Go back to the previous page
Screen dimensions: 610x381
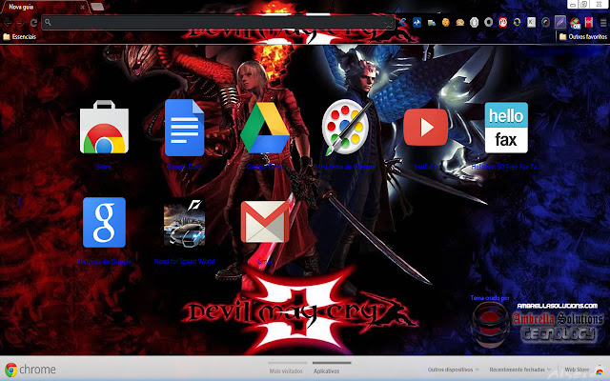8,23
